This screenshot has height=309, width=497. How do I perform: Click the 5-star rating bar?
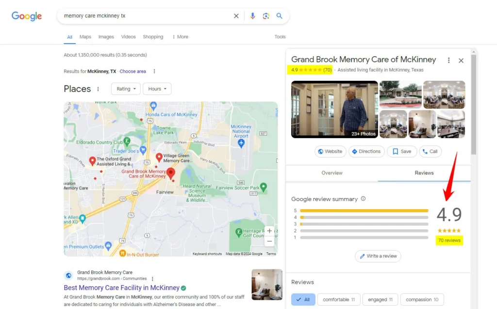coord(364,211)
